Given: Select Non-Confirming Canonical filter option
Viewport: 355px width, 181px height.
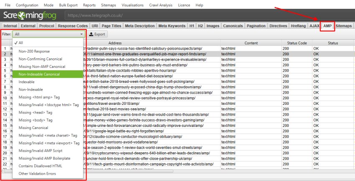Looking at the screenshot, I should pyautogui.click(x=48, y=59).
